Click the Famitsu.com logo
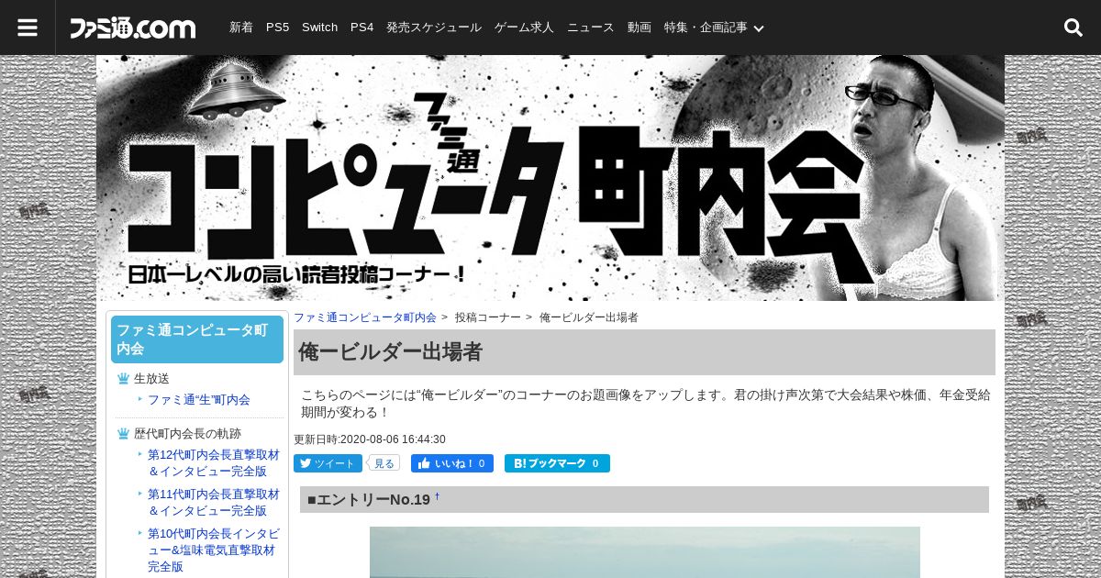 pyautogui.click(x=133, y=28)
